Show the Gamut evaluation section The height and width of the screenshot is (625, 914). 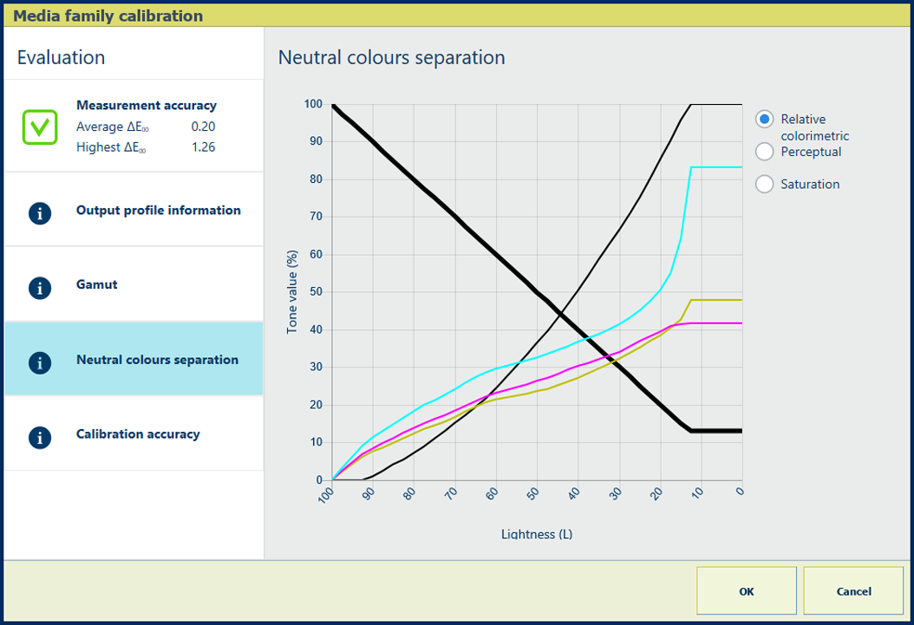click(x=96, y=284)
